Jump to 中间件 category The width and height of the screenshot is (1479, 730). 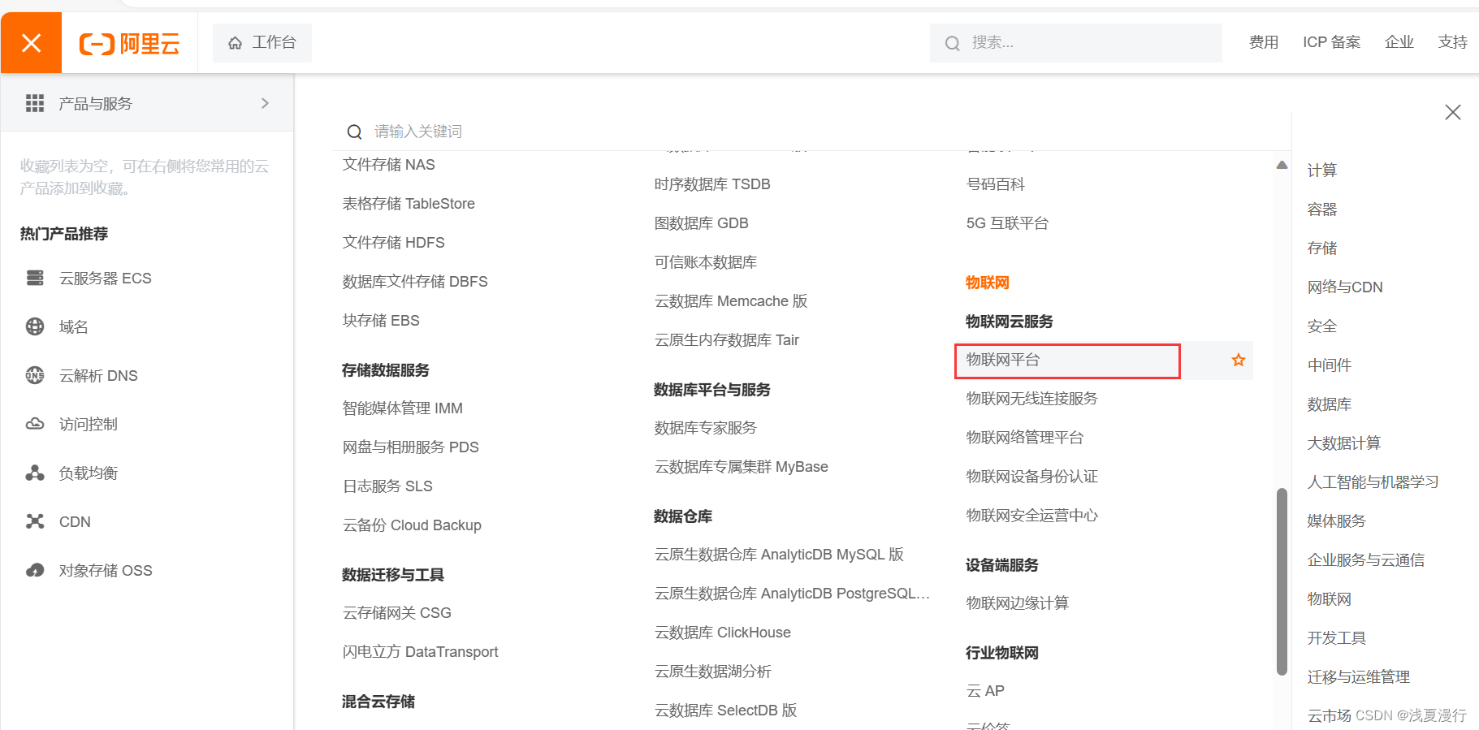pyautogui.click(x=1330, y=365)
